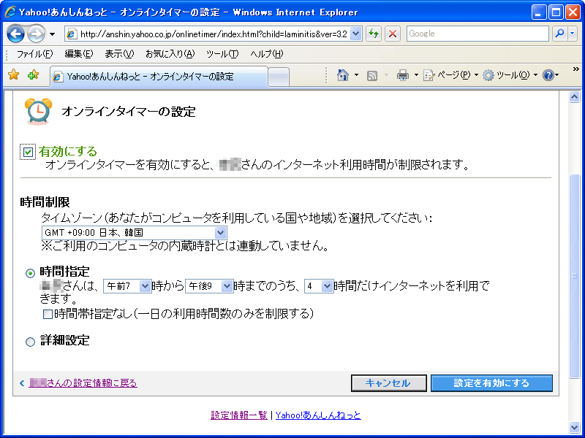
Task: Open the ツール(O) toolbar menu
Action: coord(510,75)
